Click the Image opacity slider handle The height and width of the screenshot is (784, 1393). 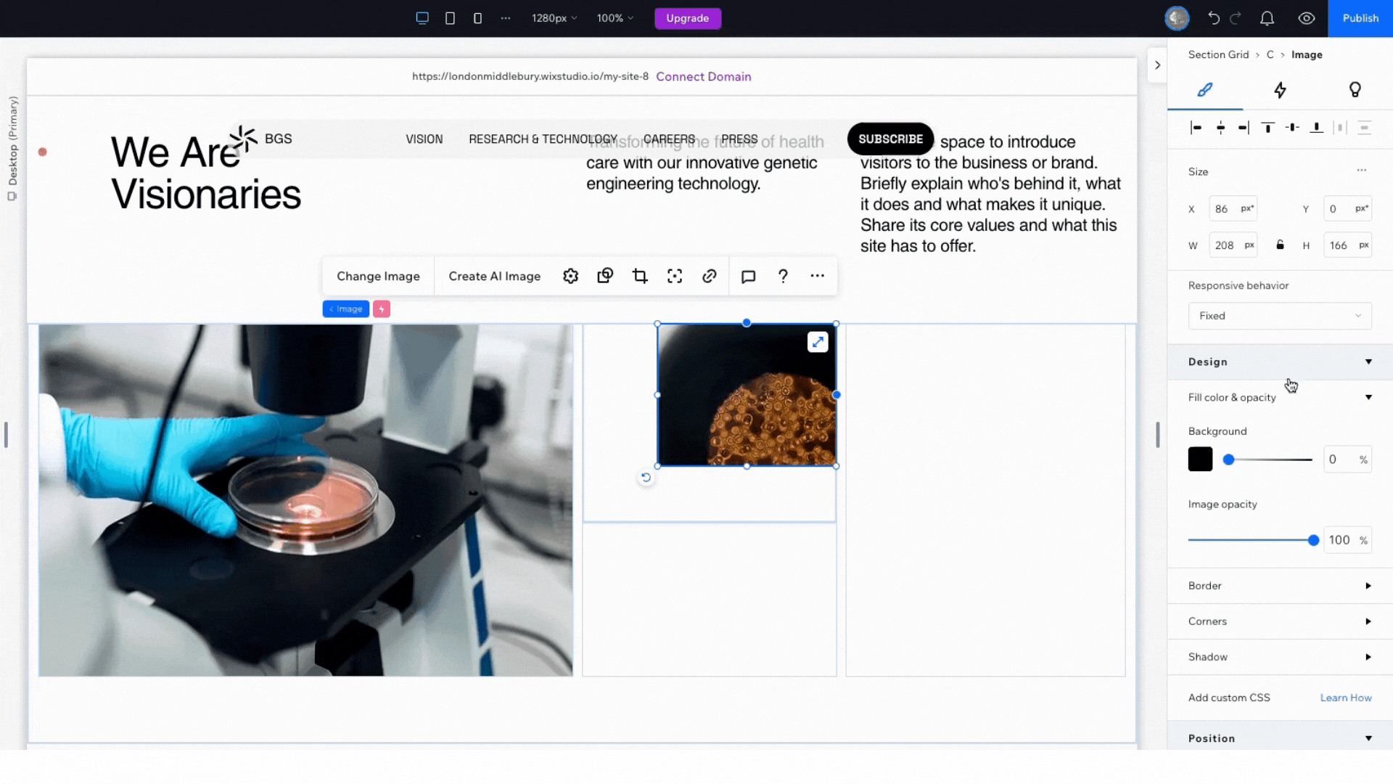click(x=1313, y=540)
